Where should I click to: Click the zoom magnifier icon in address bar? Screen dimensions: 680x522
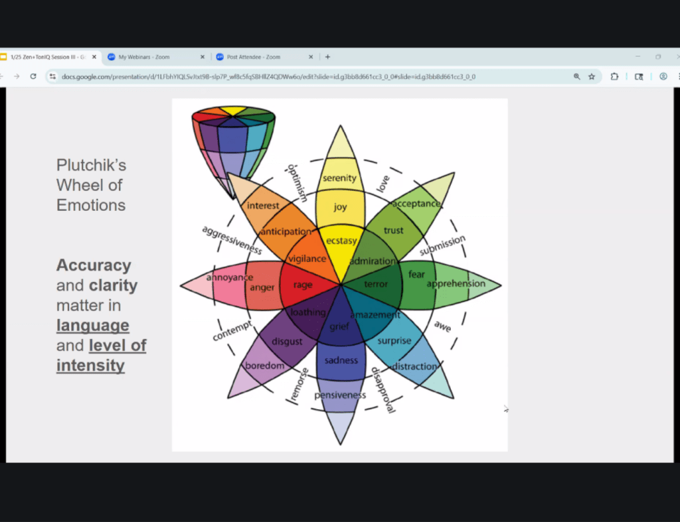(x=576, y=76)
